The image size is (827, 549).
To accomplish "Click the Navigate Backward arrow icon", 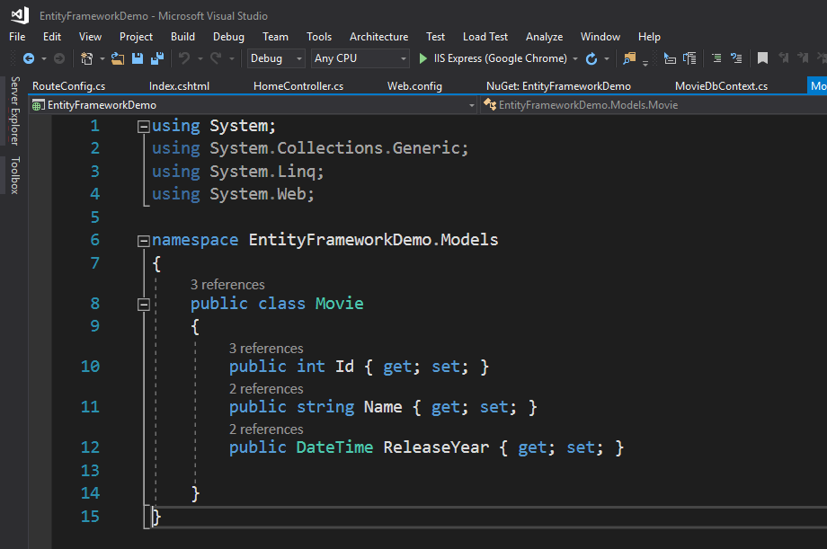I will click(x=29, y=58).
